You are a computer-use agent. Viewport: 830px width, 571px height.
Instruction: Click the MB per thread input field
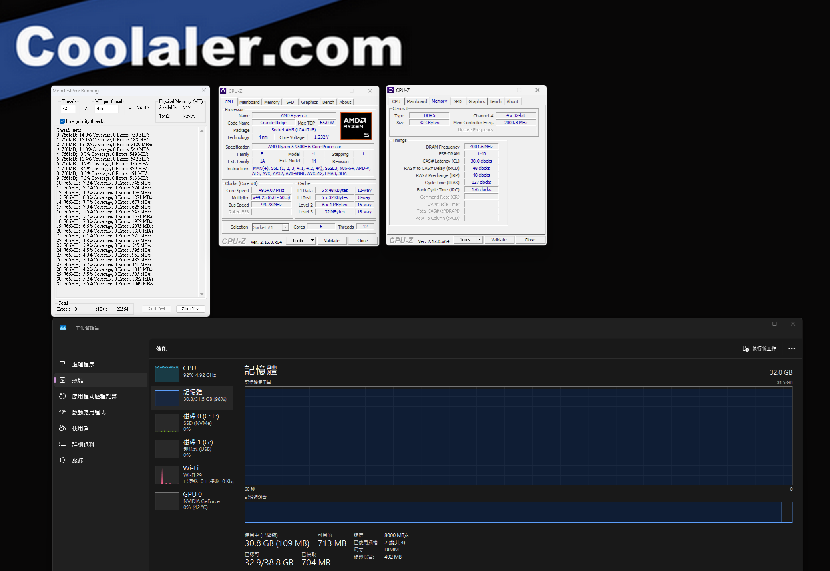[x=106, y=109]
